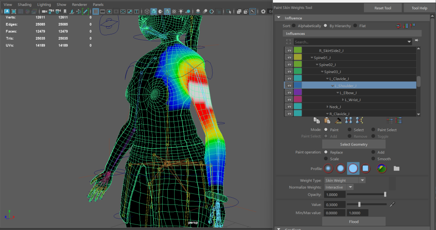The height and width of the screenshot is (230, 436).
Task: Click the weight hammer icon
Action: (338, 121)
